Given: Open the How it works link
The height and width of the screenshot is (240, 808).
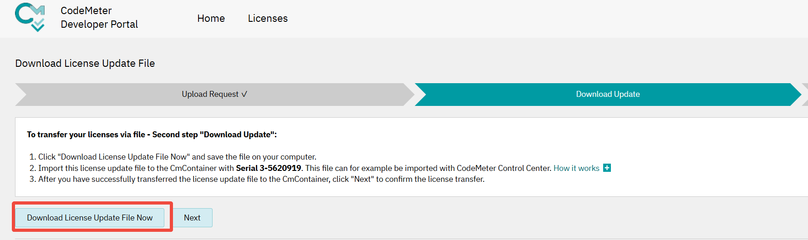Looking at the screenshot, I should [576, 168].
